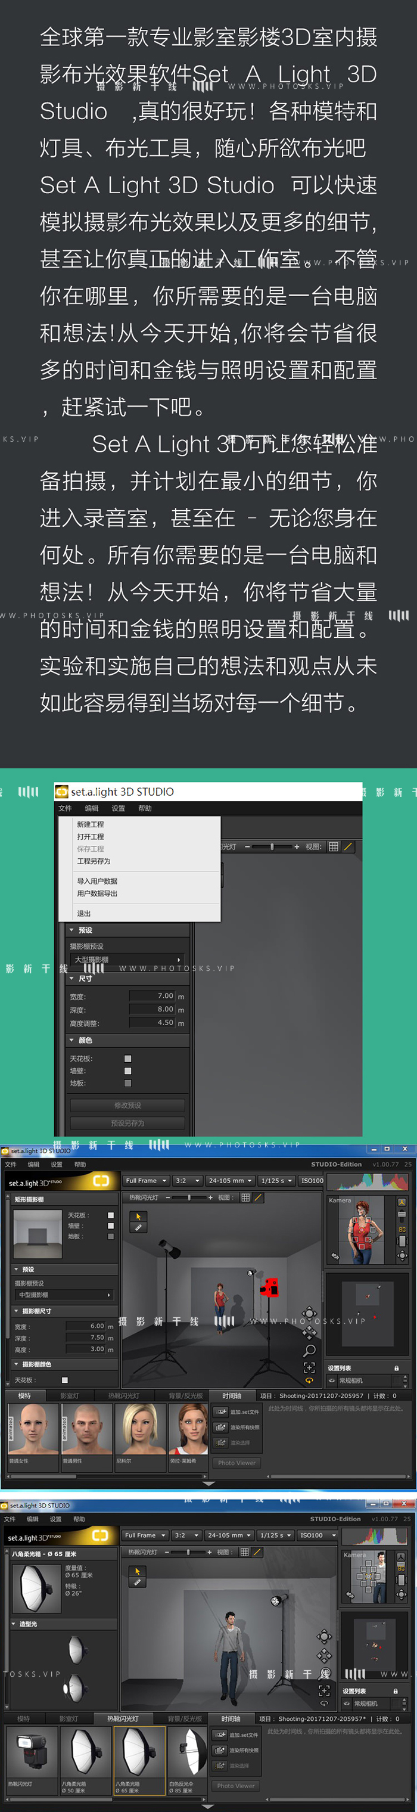Select the arrow pointer tool in bottom screenshot
Image resolution: width=417 pixels, height=1812 pixels.
point(137,1571)
